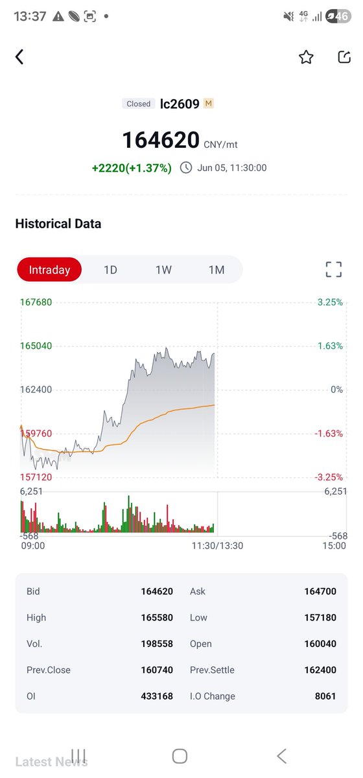Switch to the 1W chart tab
The height and width of the screenshot is (778, 363).
pyautogui.click(x=163, y=270)
